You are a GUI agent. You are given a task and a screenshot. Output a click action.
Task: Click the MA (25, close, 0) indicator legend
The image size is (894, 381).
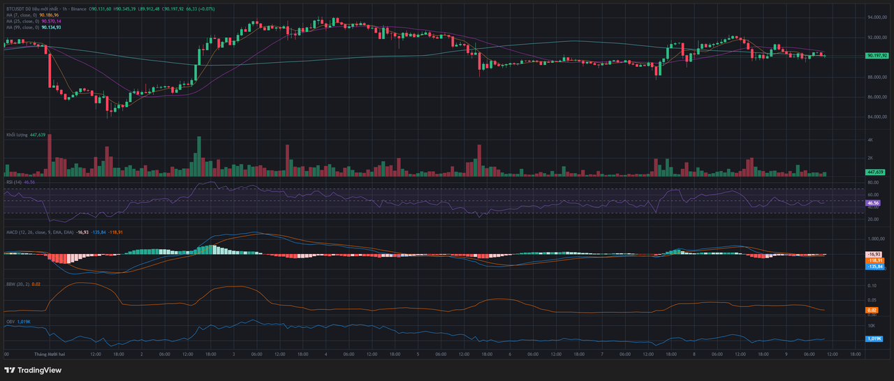point(22,22)
